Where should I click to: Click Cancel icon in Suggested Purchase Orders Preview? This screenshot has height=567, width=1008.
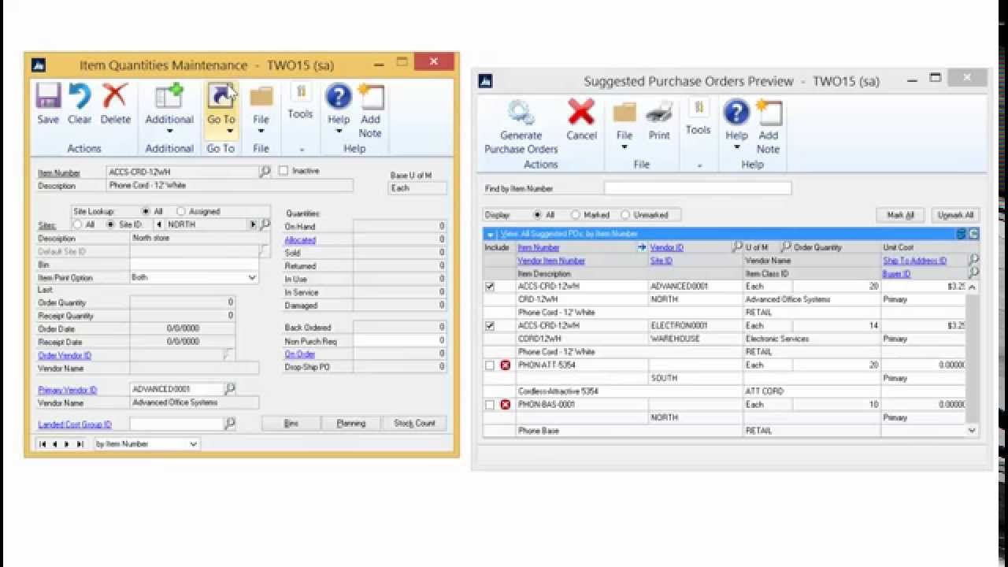[581, 112]
